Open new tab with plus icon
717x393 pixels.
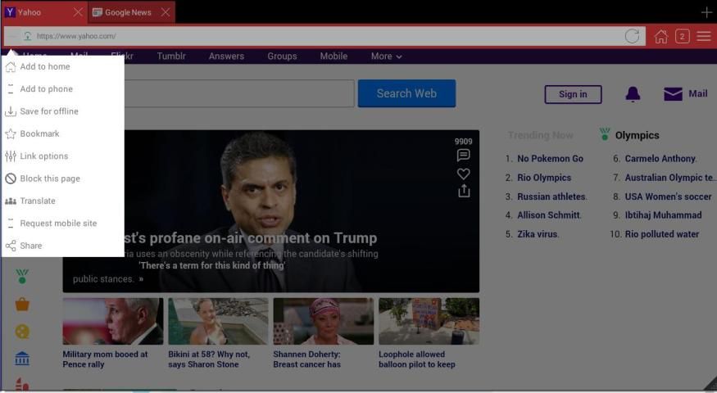click(x=706, y=11)
